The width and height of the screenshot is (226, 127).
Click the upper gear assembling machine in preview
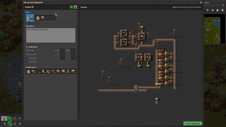[124, 33]
